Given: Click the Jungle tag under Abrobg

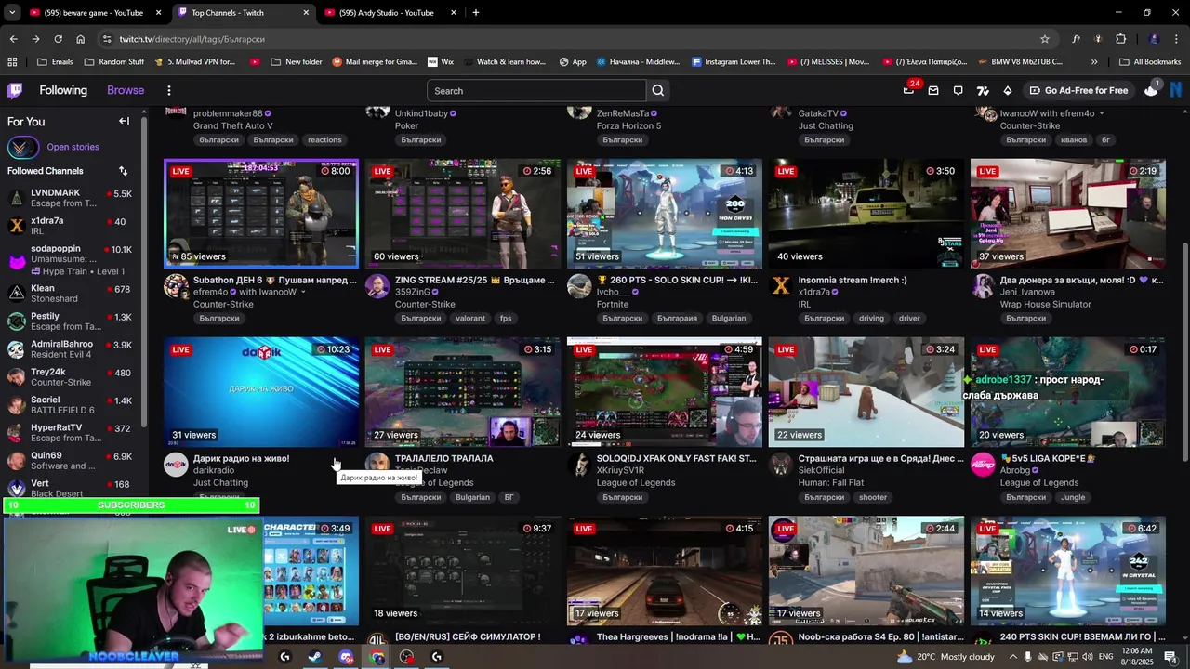Looking at the screenshot, I should (x=1073, y=497).
